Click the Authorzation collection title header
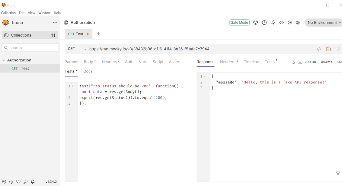The height and width of the screenshot is (186, 342). (82, 22)
